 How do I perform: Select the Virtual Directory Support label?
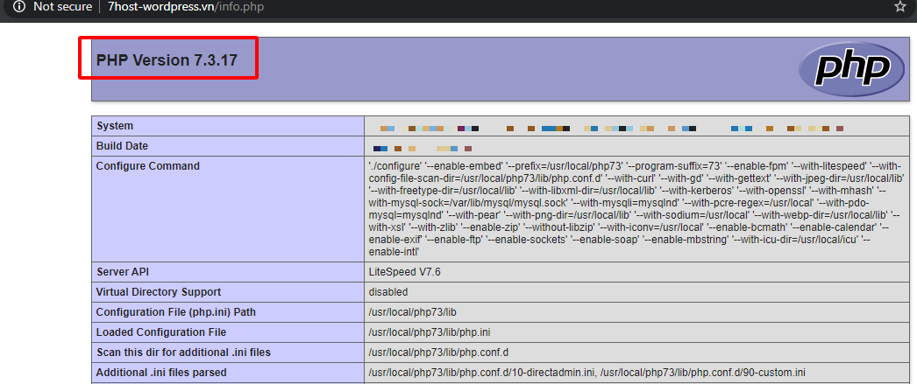click(159, 292)
